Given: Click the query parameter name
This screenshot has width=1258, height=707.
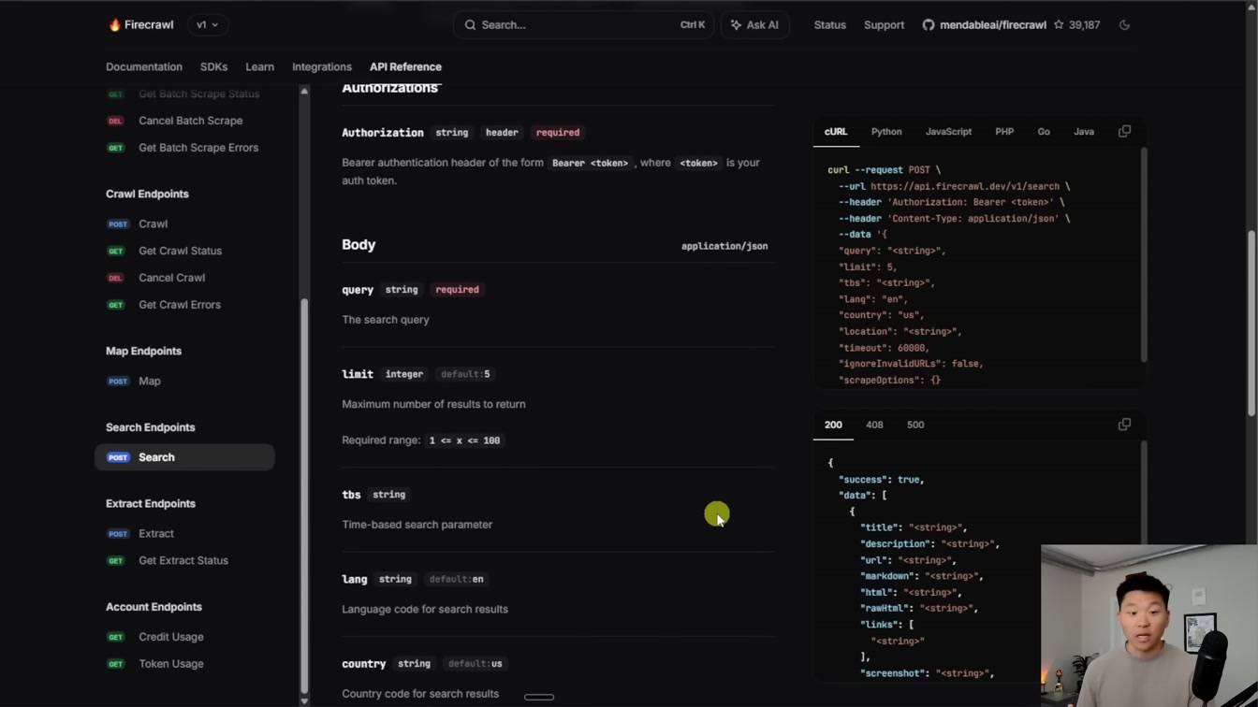Looking at the screenshot, I should (358, 290).
